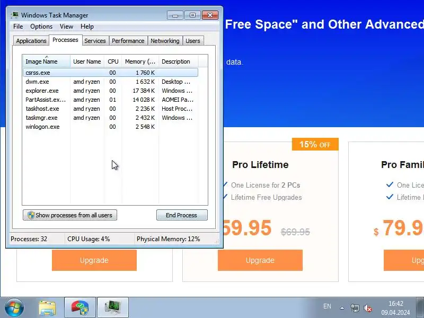Screen dimensions: 424x318
Task: Click the 15% OFF badge
Action: [x=315, y=144]
